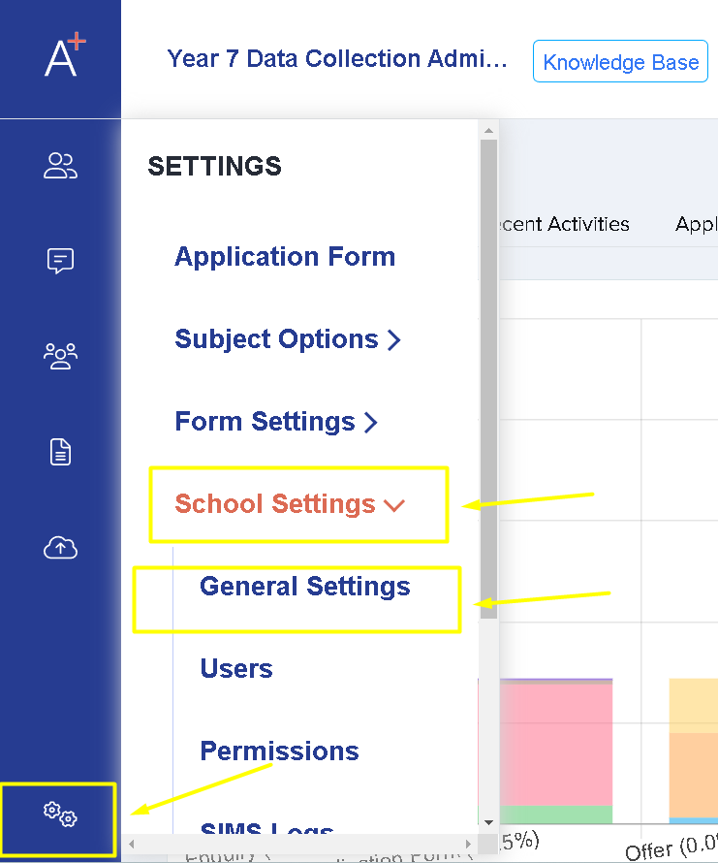Open the settings gears icon
718x863 pixels.
click(x=60, y=814)
